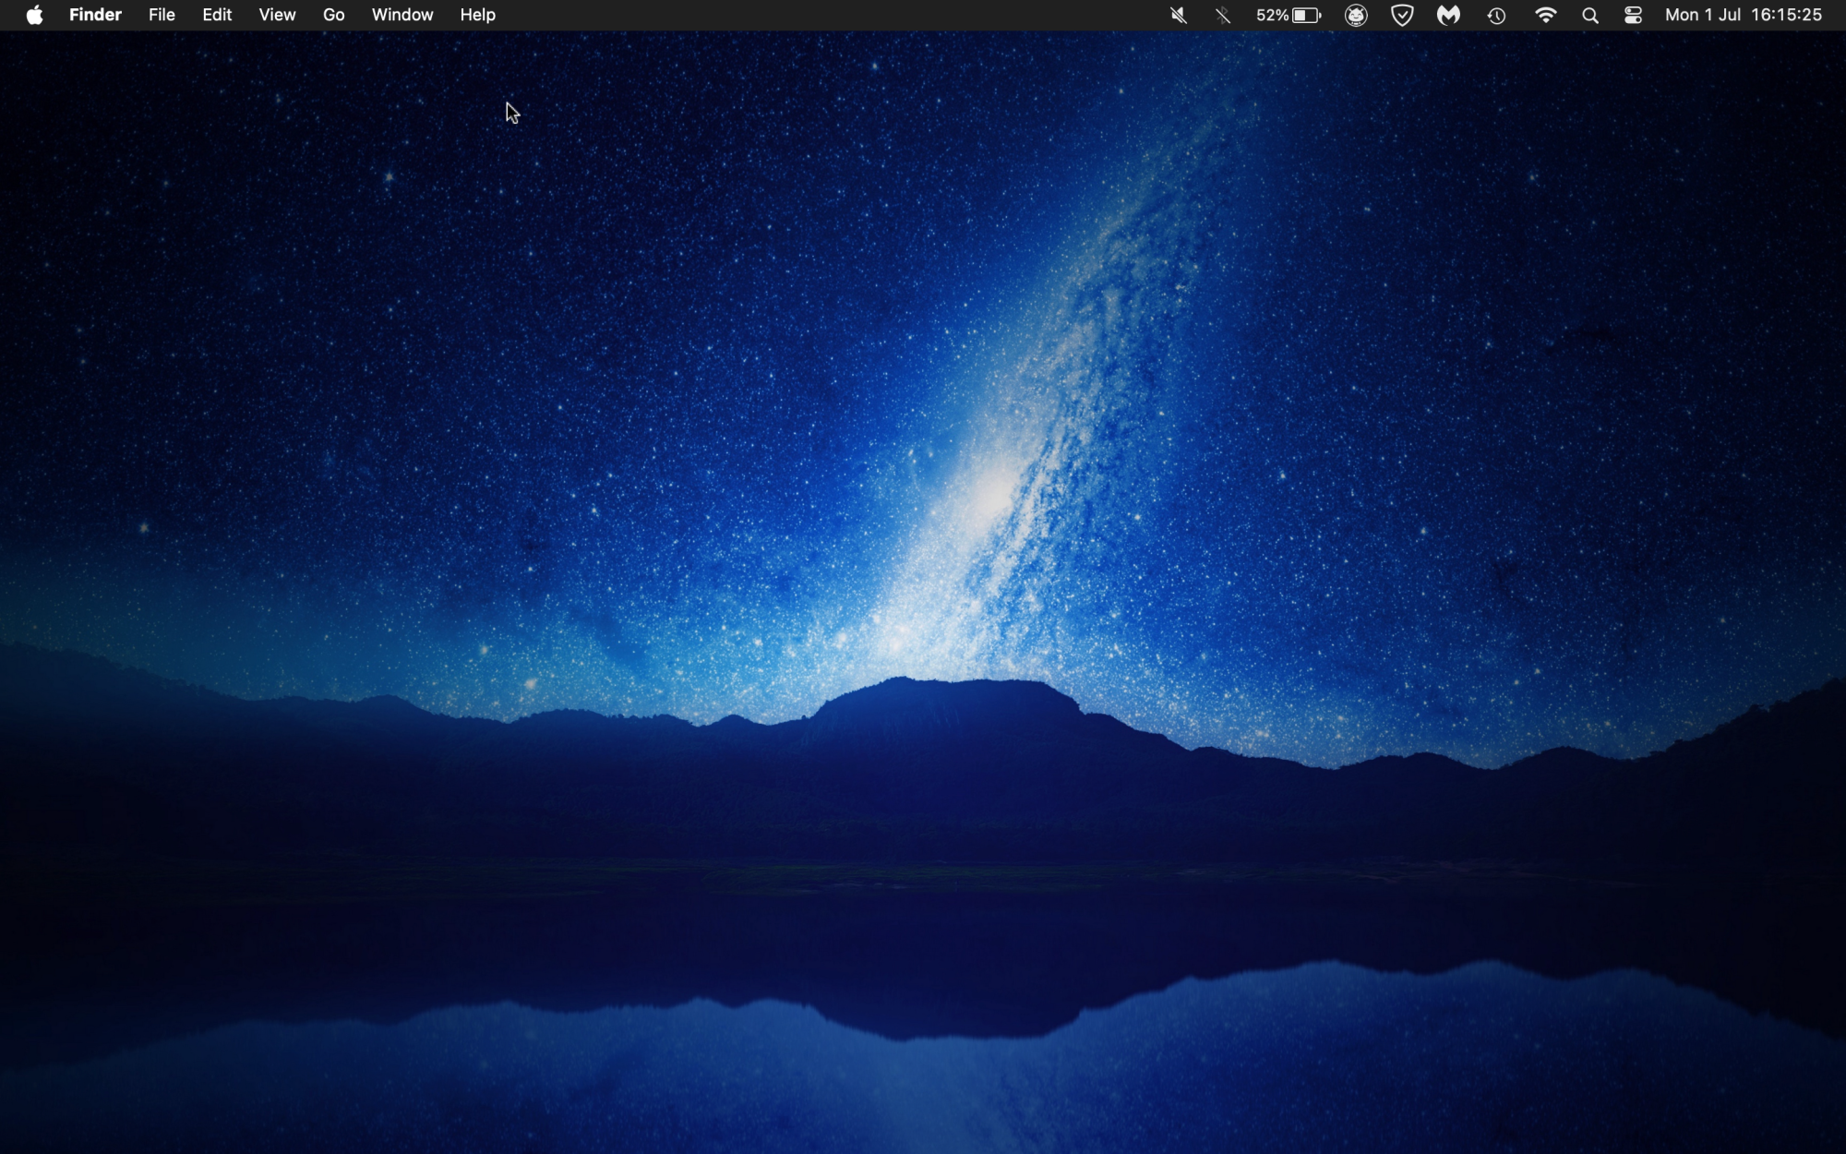Open the Wi-Fi status menu

pos(1545,15)
